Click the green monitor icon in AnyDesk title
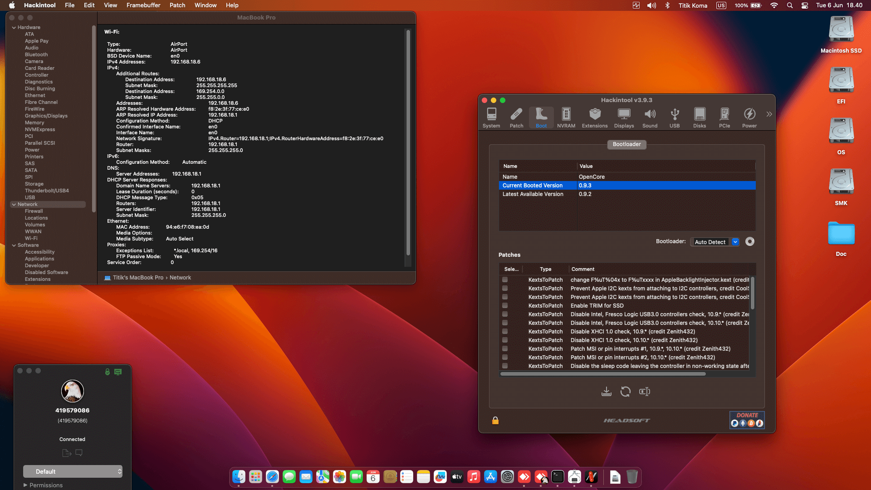 tap(118, 372)
